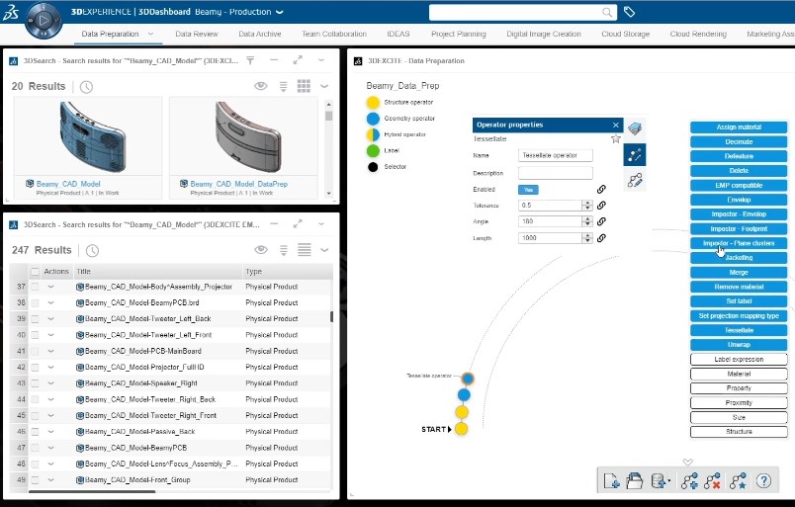The height and width of the screenshot is (507, 795).
Task: Select the START yellow node circle
Action: pyautogui.click(x=462, y=429)
